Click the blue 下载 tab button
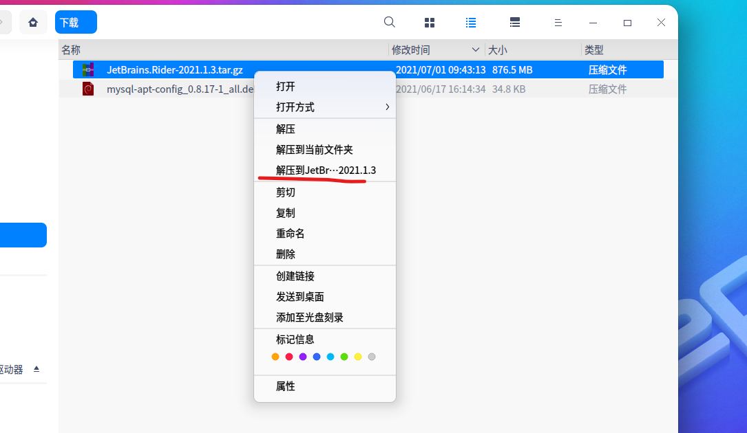This screenshot has height=433, width=747. click(76, 21)
